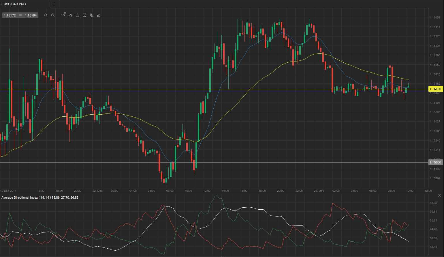Close the Average Directional Index panel

(x=439, y=196)
